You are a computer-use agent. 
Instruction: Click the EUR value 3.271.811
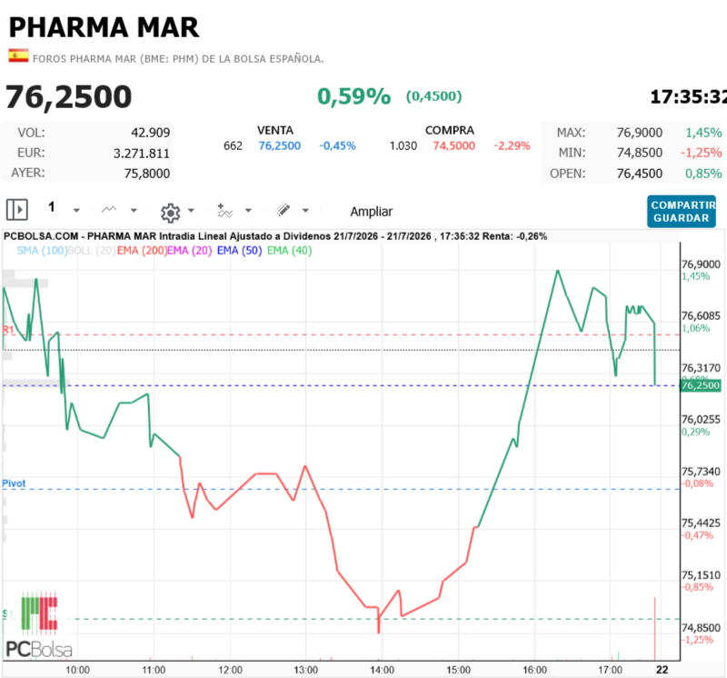tap(142, 154)
